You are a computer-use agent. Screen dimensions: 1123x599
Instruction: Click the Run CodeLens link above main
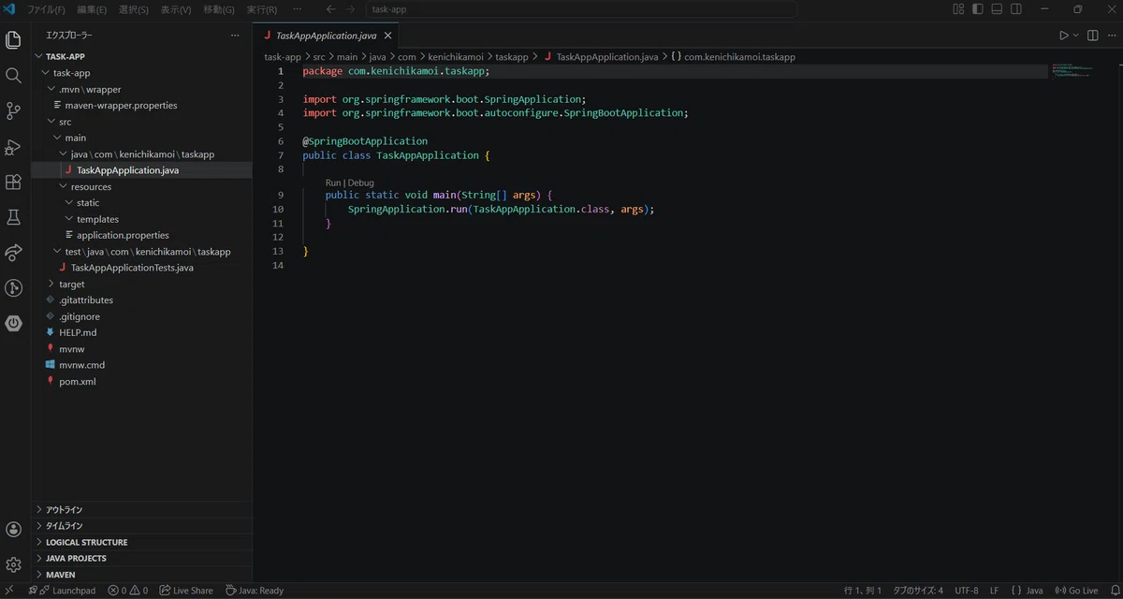[333, 183]
